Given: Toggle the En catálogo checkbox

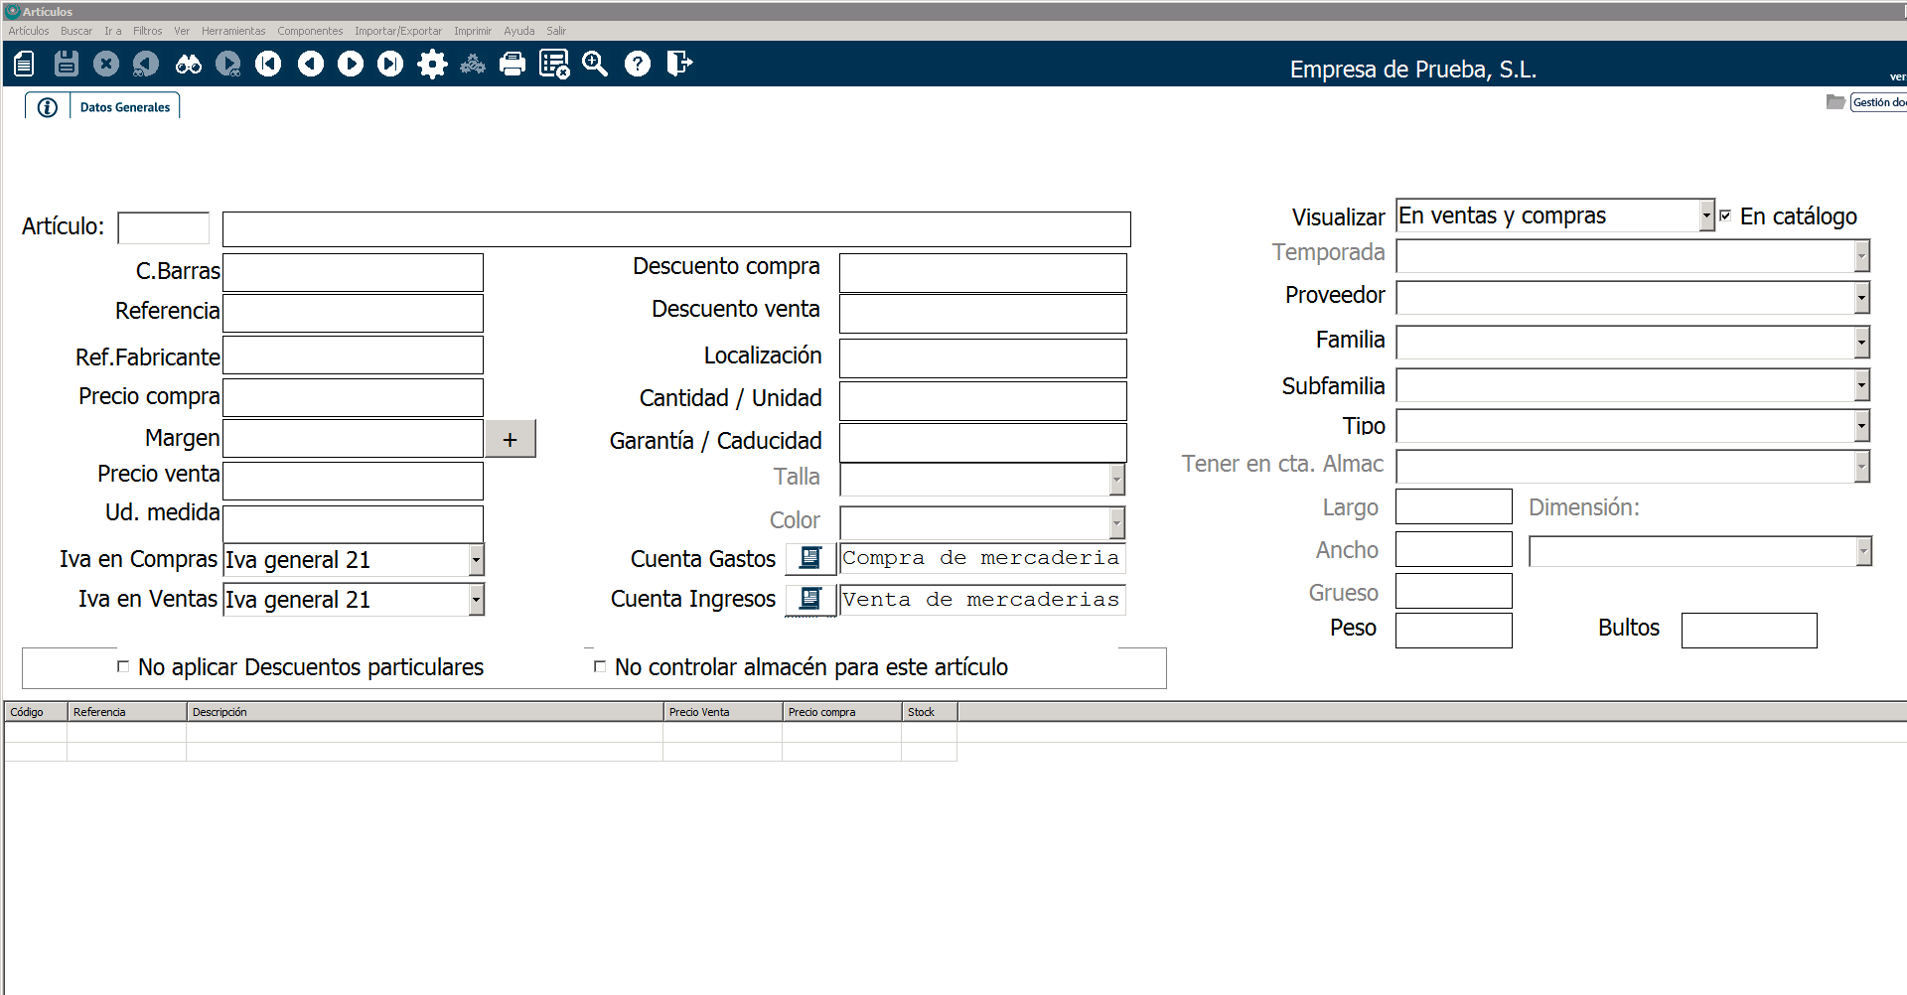Looking at the screenshot, I should (1725, 215).
